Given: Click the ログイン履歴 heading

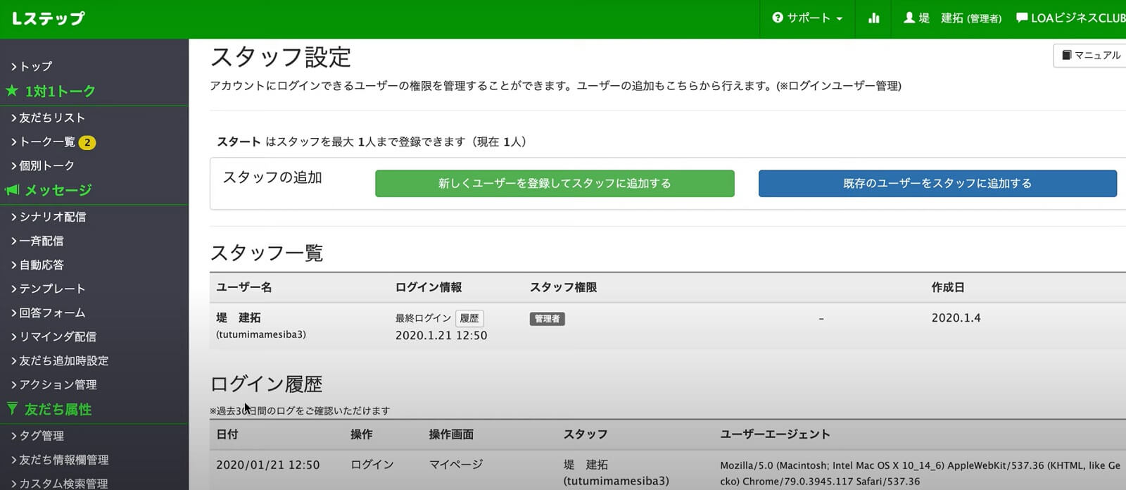Looking at the screenshot, I should (x=266, y=384).
